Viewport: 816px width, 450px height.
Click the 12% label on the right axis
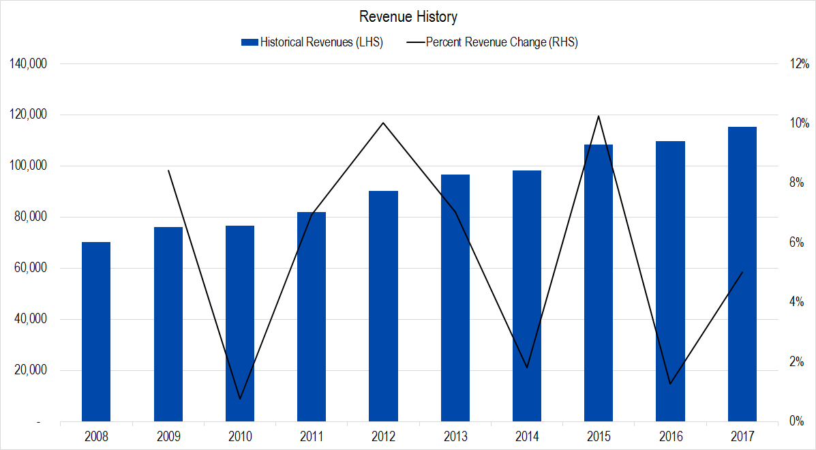(x=800, y=63)
